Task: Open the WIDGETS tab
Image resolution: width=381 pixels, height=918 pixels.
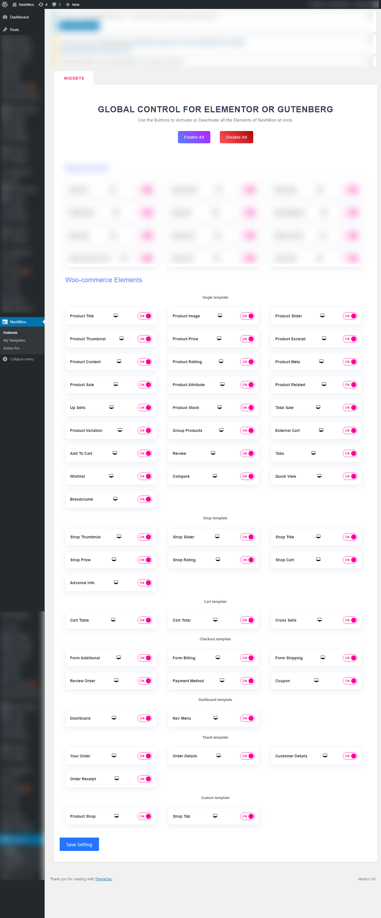Action: (74, 78)
